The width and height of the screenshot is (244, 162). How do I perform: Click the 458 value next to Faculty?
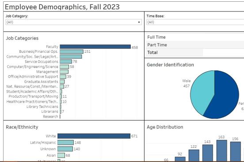coord(135,48)
